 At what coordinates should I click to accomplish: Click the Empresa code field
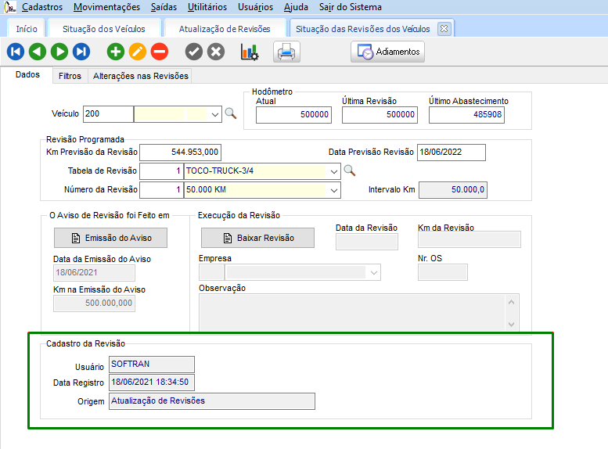click(x=211, y=272)
